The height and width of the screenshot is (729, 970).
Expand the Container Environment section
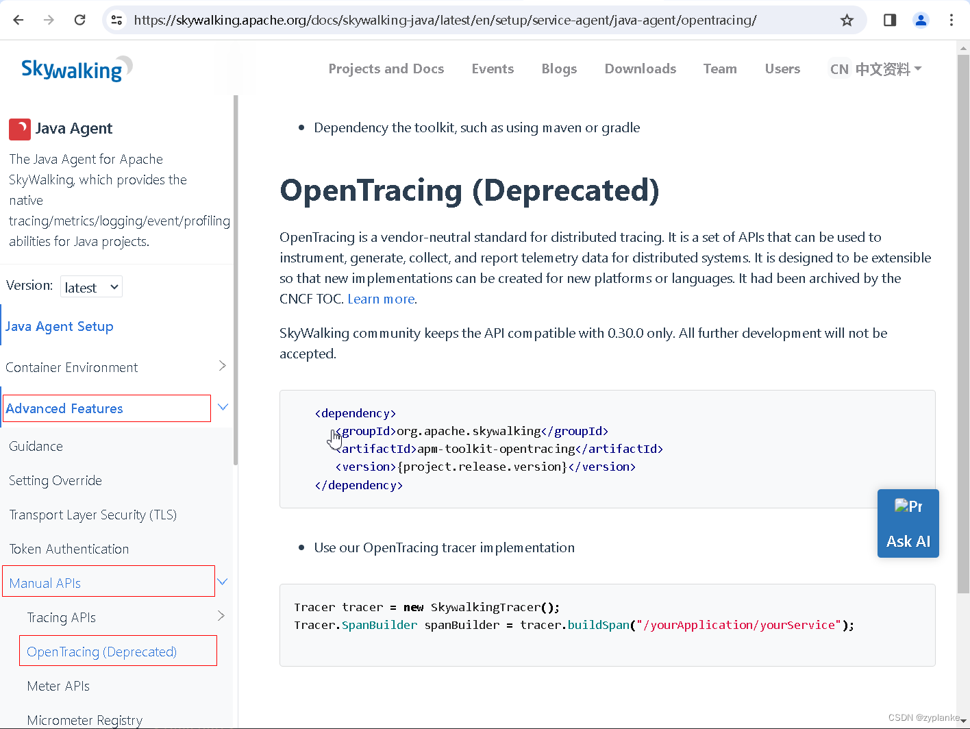(221, 365)
